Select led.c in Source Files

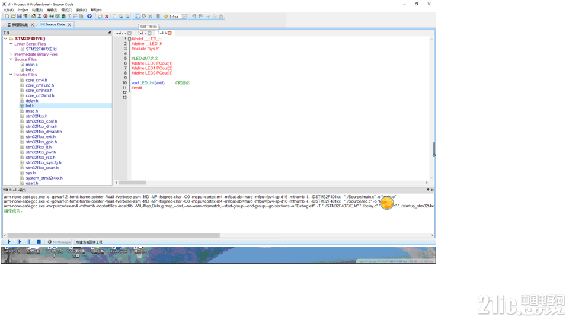[x=30, y=70]
